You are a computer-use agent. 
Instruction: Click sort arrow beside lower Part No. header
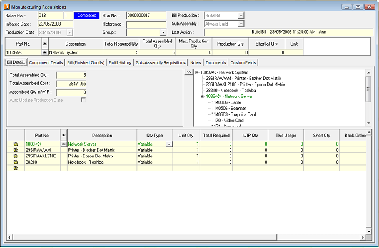[x=64, y=135]
